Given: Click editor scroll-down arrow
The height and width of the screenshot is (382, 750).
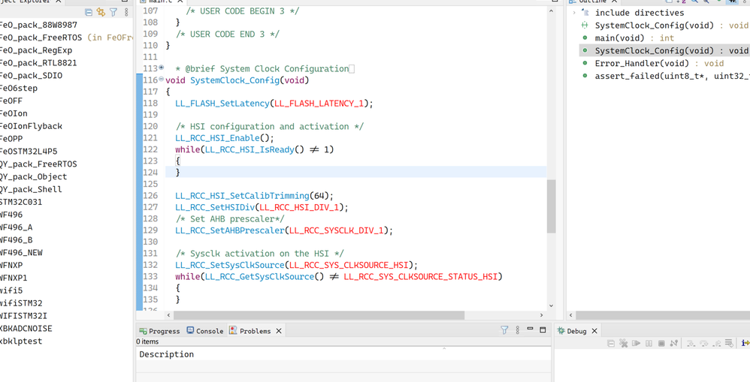Looking at the screenshot, I should point(551,305).
